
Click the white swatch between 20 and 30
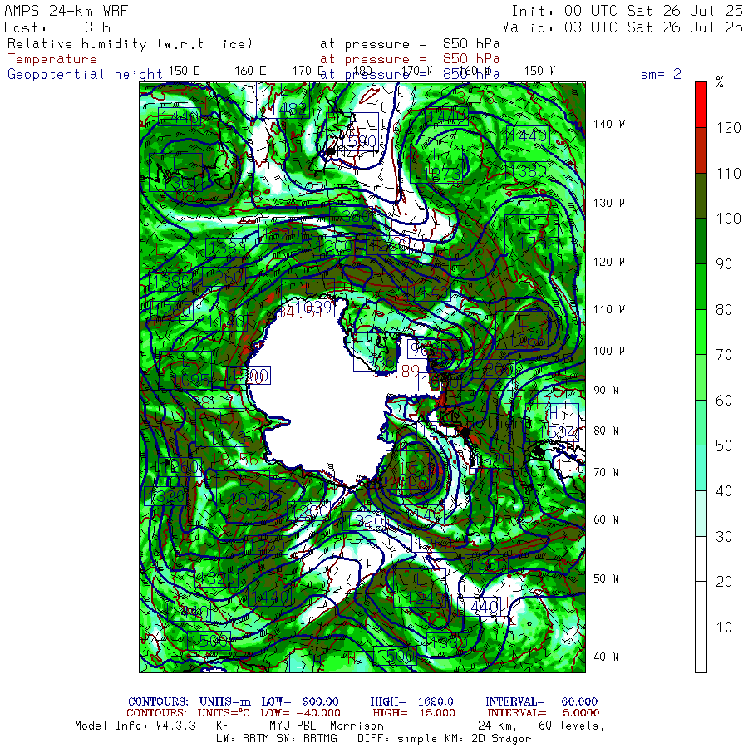click(701, 559)
